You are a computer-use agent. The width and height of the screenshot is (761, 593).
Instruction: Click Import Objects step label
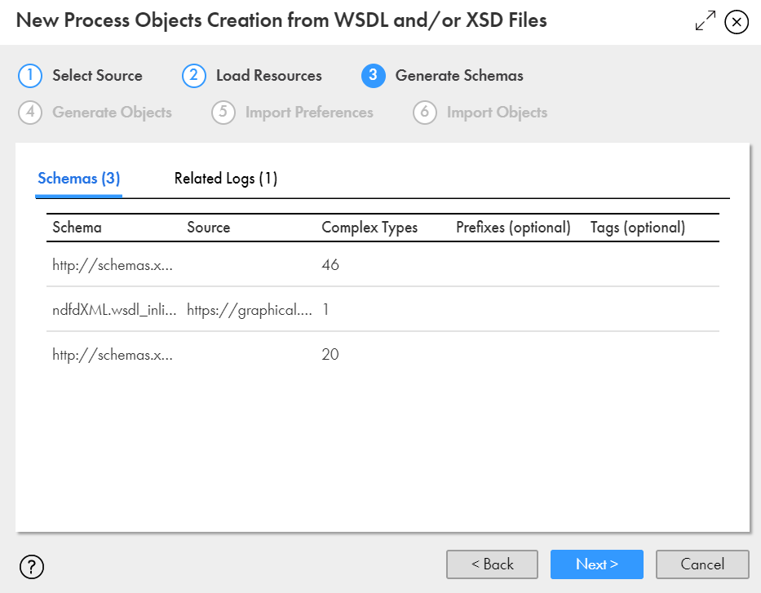click(x=497, y=113)
